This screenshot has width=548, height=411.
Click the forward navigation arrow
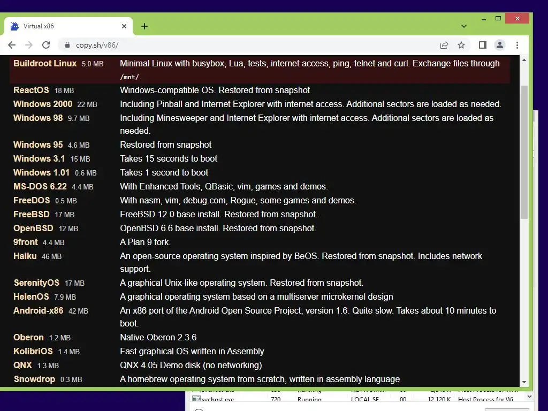29,45
